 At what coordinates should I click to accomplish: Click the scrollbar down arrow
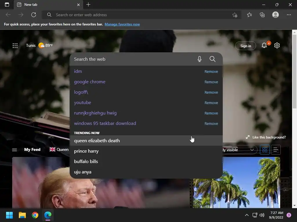[x=294, y=206]
